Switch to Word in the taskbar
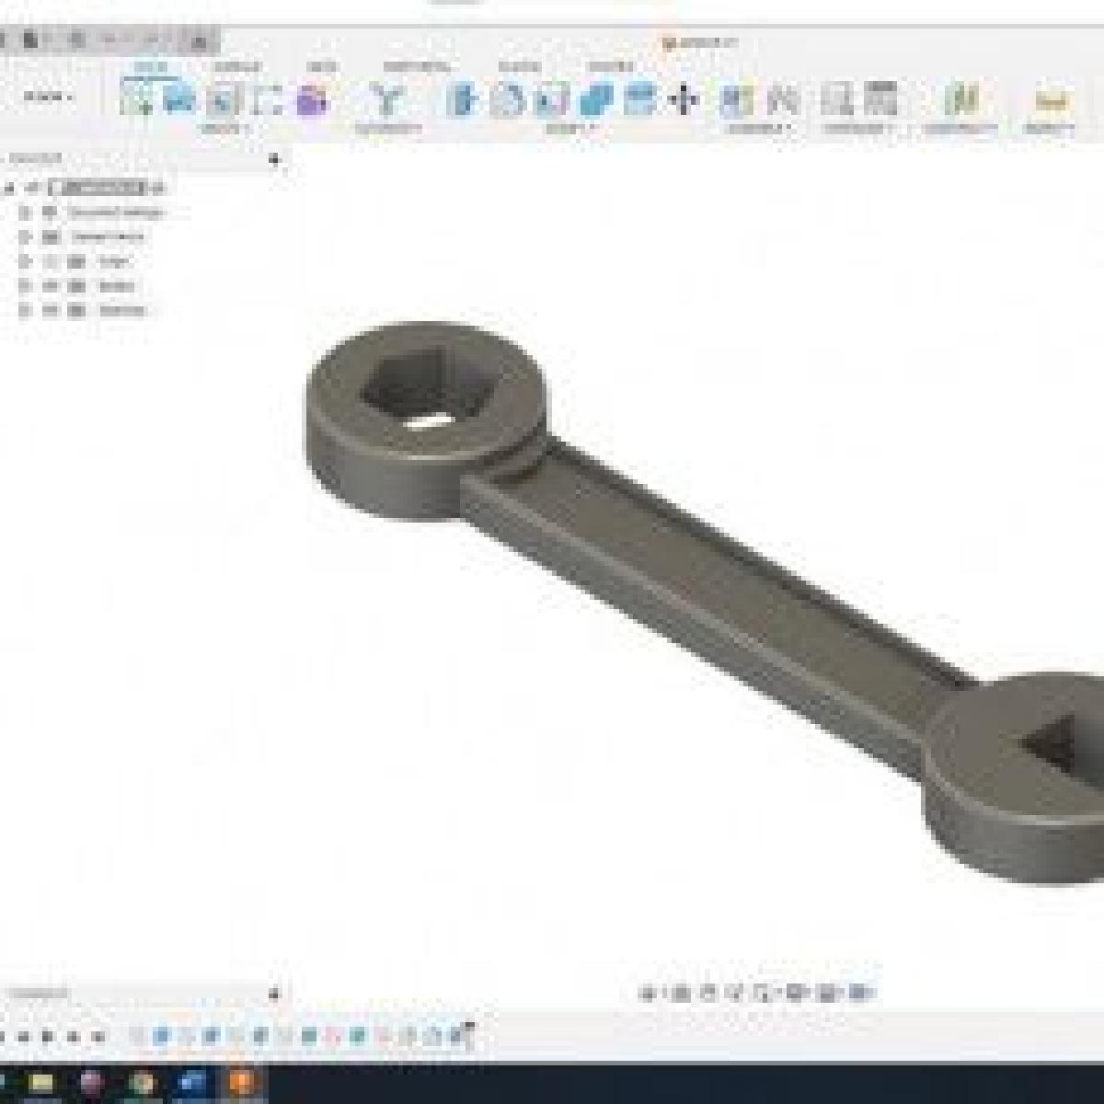This screenshot has height=1104, width=1104. (191, 1082)
